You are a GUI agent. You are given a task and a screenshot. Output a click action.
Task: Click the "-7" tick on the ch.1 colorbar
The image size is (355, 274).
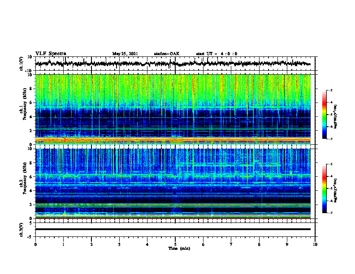coord(331,139)
